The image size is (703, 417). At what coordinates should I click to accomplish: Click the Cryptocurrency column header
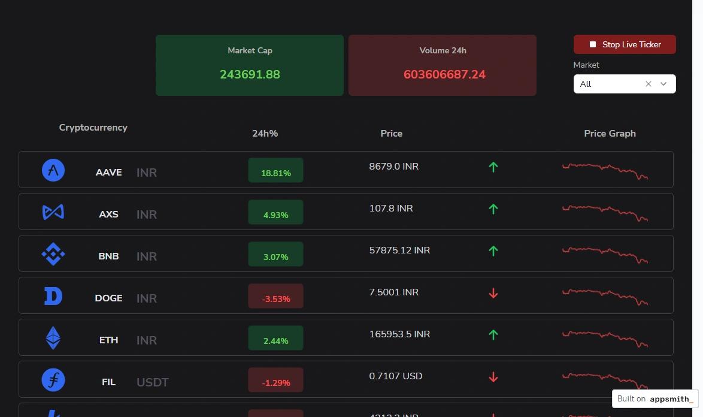coord(93,128)
